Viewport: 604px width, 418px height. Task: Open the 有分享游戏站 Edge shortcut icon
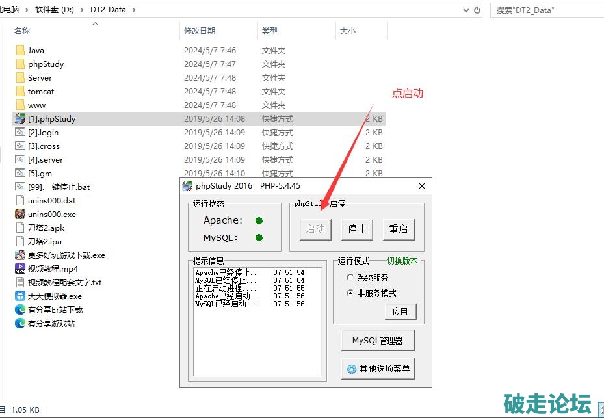[20, 324]
